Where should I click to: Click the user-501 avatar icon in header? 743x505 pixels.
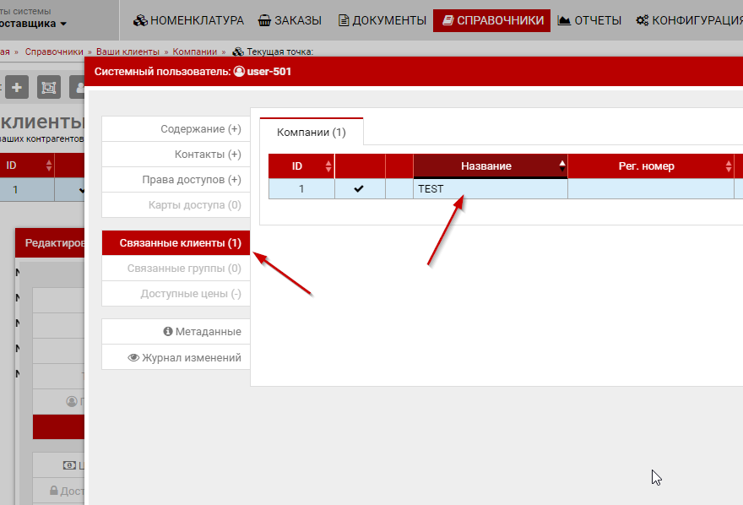(x=239, y=72)
